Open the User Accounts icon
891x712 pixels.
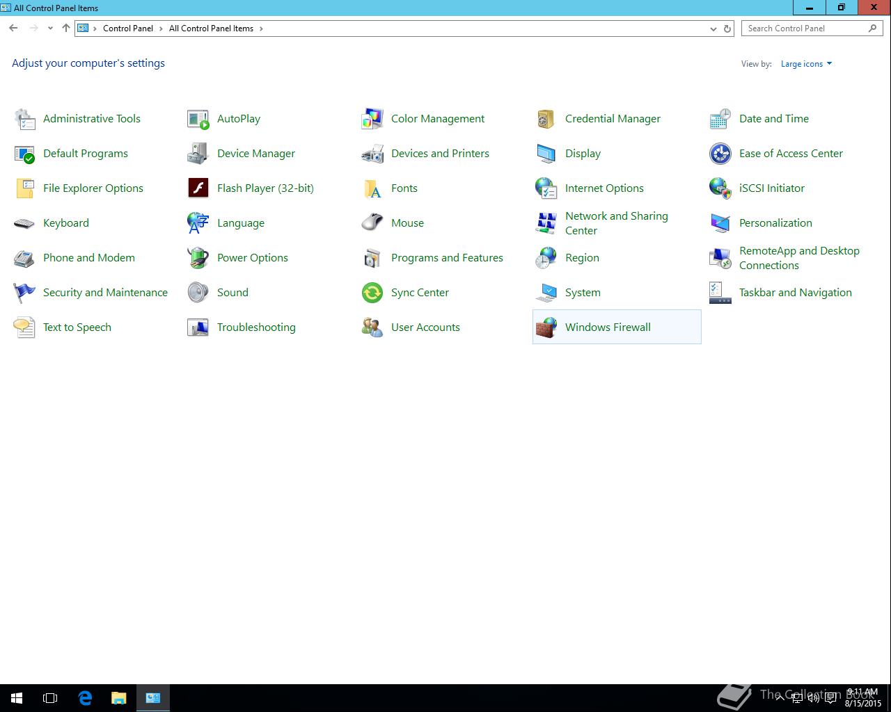[372, 327]
